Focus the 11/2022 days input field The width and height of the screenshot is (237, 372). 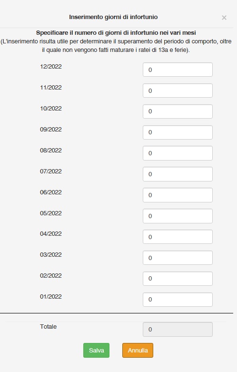pyautogui.click(x=178, y=90)
